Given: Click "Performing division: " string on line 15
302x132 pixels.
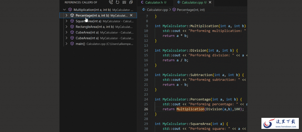Looking at the screenshot, I should [x=211, y=55].
